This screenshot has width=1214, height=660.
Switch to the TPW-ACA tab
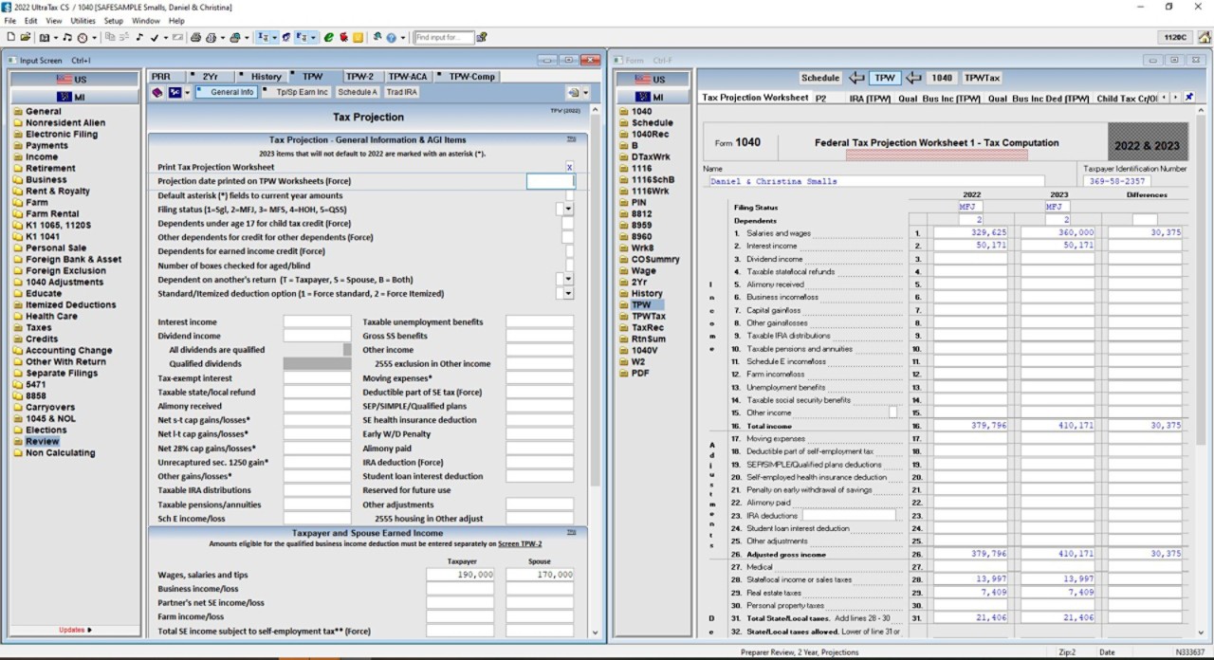(x=407, y=77)
